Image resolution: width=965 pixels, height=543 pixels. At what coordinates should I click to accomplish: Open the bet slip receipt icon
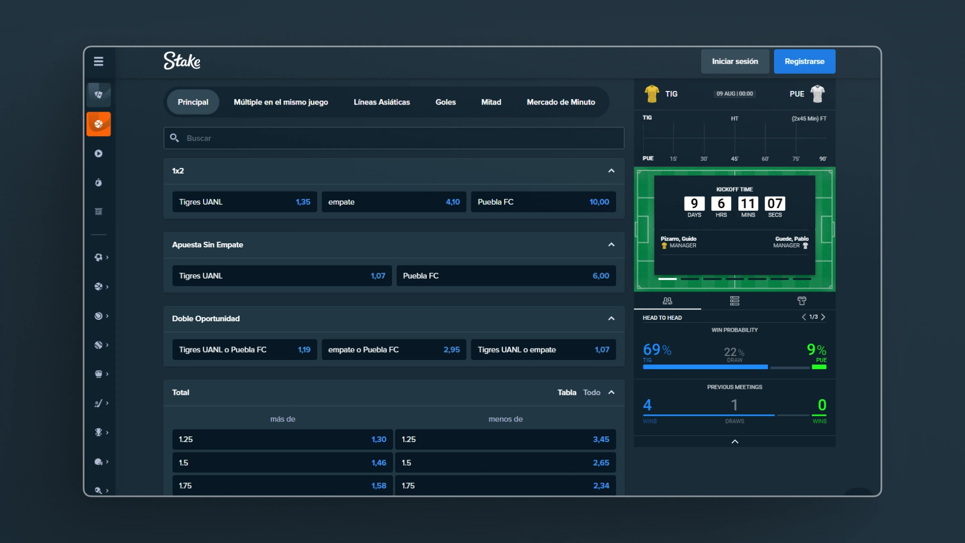pyautogui.click(x=99, y=212)
